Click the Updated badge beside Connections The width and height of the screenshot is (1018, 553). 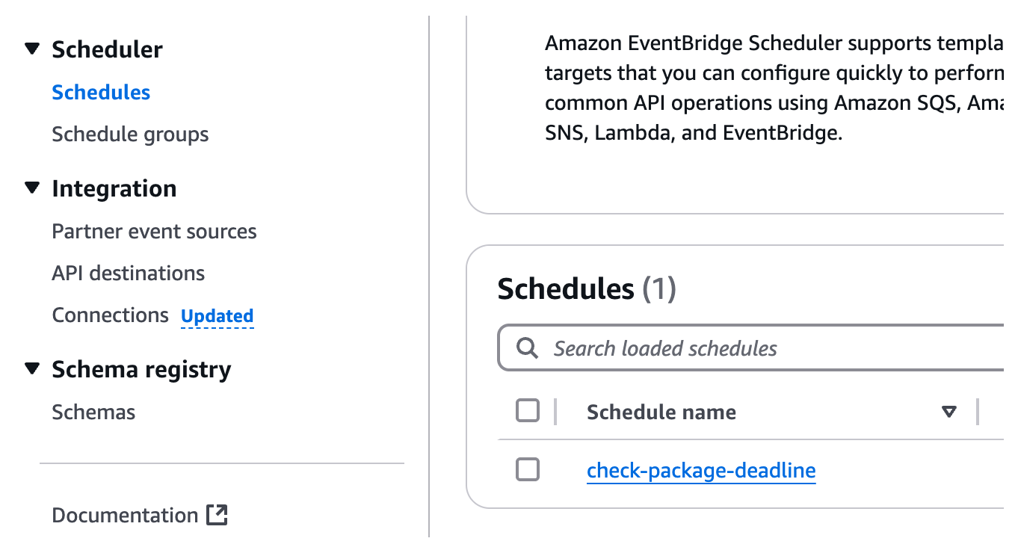click(218, 316)
